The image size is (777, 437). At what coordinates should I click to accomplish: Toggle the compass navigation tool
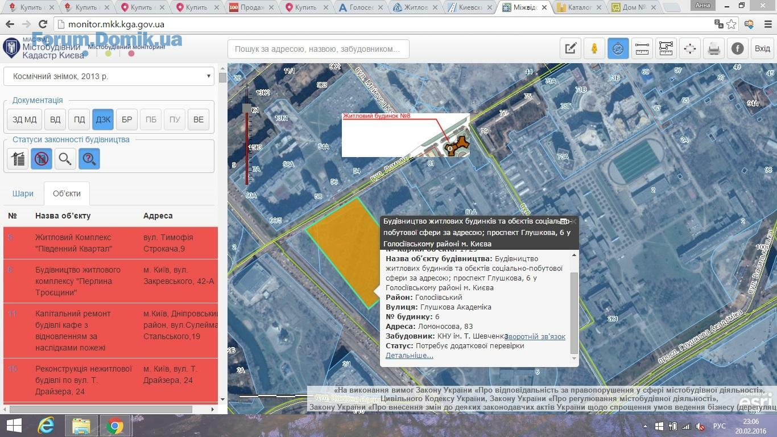click(x=618, y=49)
